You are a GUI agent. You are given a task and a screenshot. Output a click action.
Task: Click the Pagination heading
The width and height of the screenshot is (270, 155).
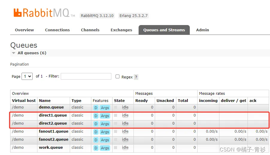pyautogui.click(x=19, y=64)
